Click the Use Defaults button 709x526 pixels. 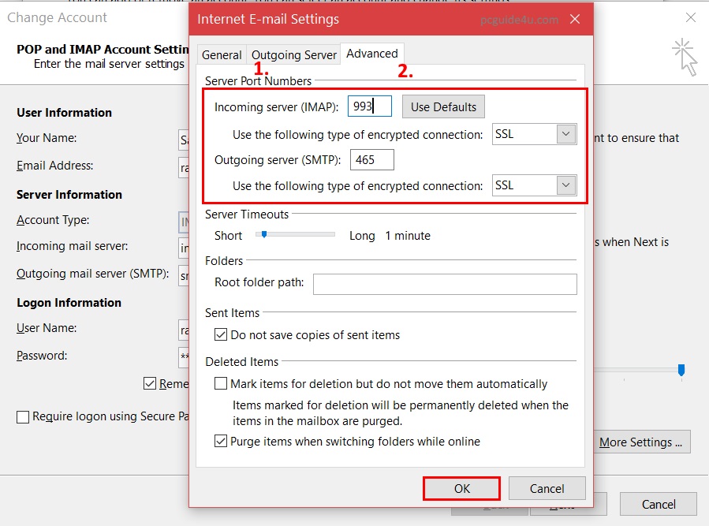click(x=443, y=106)
